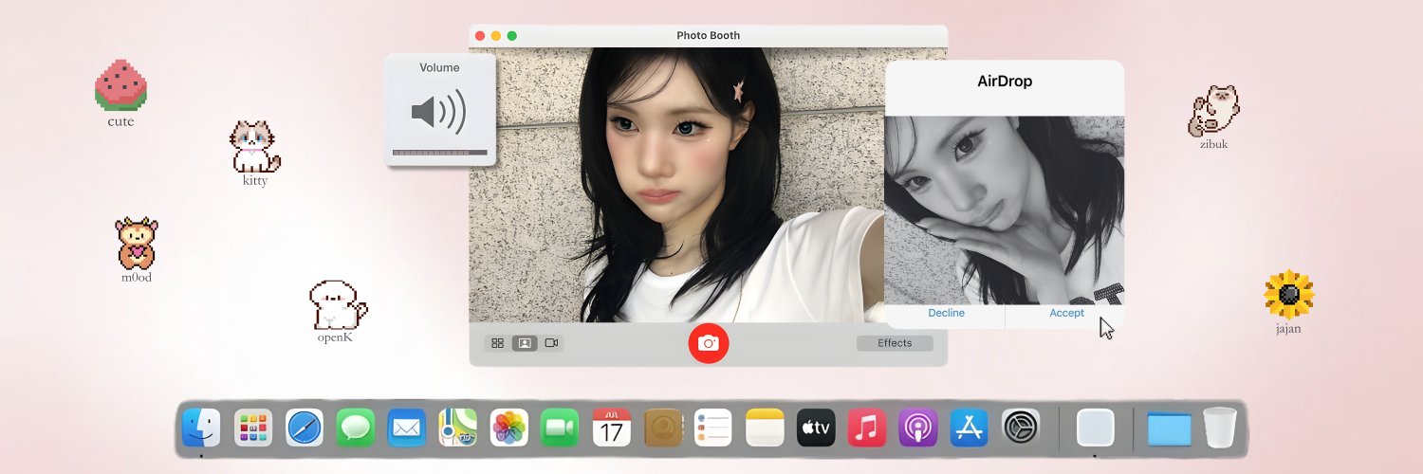Open the Trash in the dock
This screenshot has width=1423, height=474.
tap(1220, 428)
